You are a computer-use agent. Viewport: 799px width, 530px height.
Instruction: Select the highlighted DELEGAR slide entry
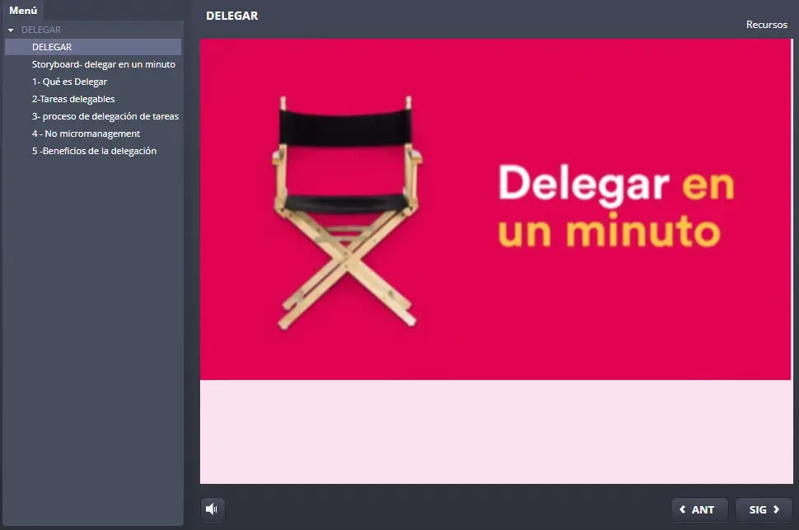coord(52,47)
